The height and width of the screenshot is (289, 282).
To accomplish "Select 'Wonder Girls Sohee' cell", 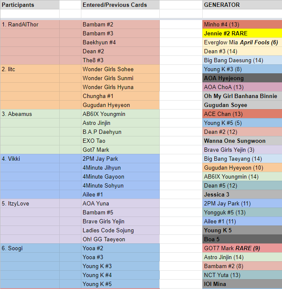I will 120,69.
